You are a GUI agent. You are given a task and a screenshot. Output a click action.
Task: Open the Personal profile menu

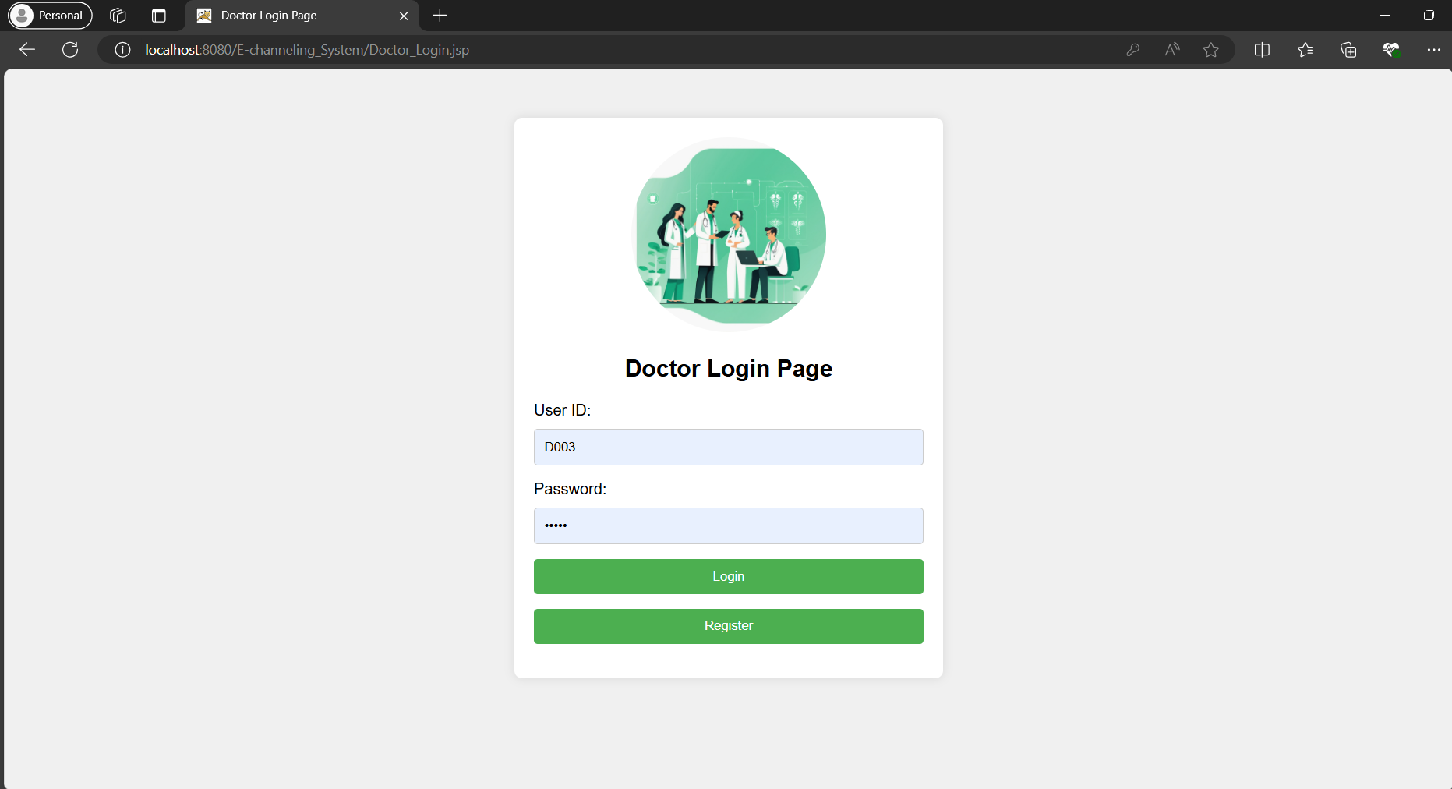pos(51,16)
